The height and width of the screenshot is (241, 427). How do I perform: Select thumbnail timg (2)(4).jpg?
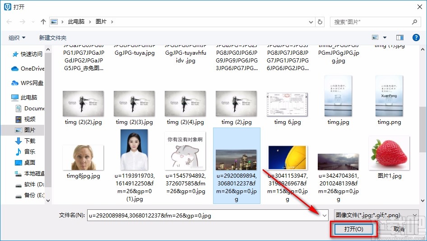[x=185, y=104]
